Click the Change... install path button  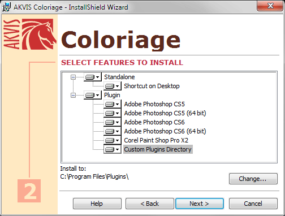pyautogui.click(x=253, y=179)
